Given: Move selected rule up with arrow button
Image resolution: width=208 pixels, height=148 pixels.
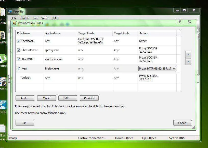Looking at the screenshot, I should [188, 54].
